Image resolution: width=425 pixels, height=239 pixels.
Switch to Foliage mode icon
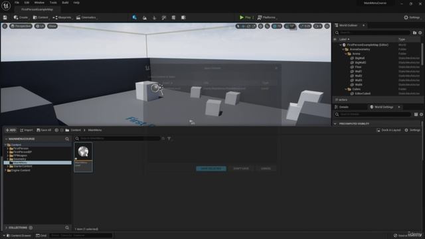pos(154,18)
